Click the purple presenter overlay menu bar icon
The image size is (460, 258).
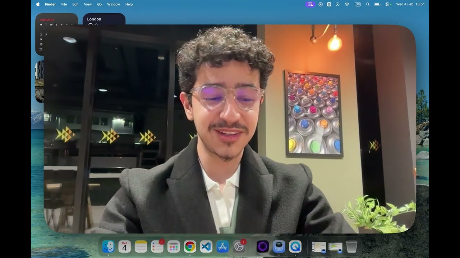[310, 4]
